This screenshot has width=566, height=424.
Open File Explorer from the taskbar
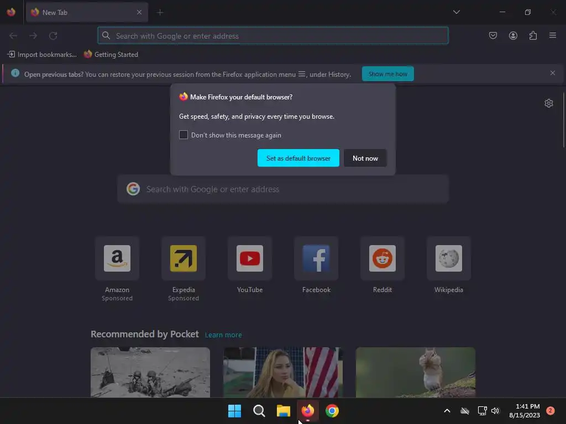point(284,411)
